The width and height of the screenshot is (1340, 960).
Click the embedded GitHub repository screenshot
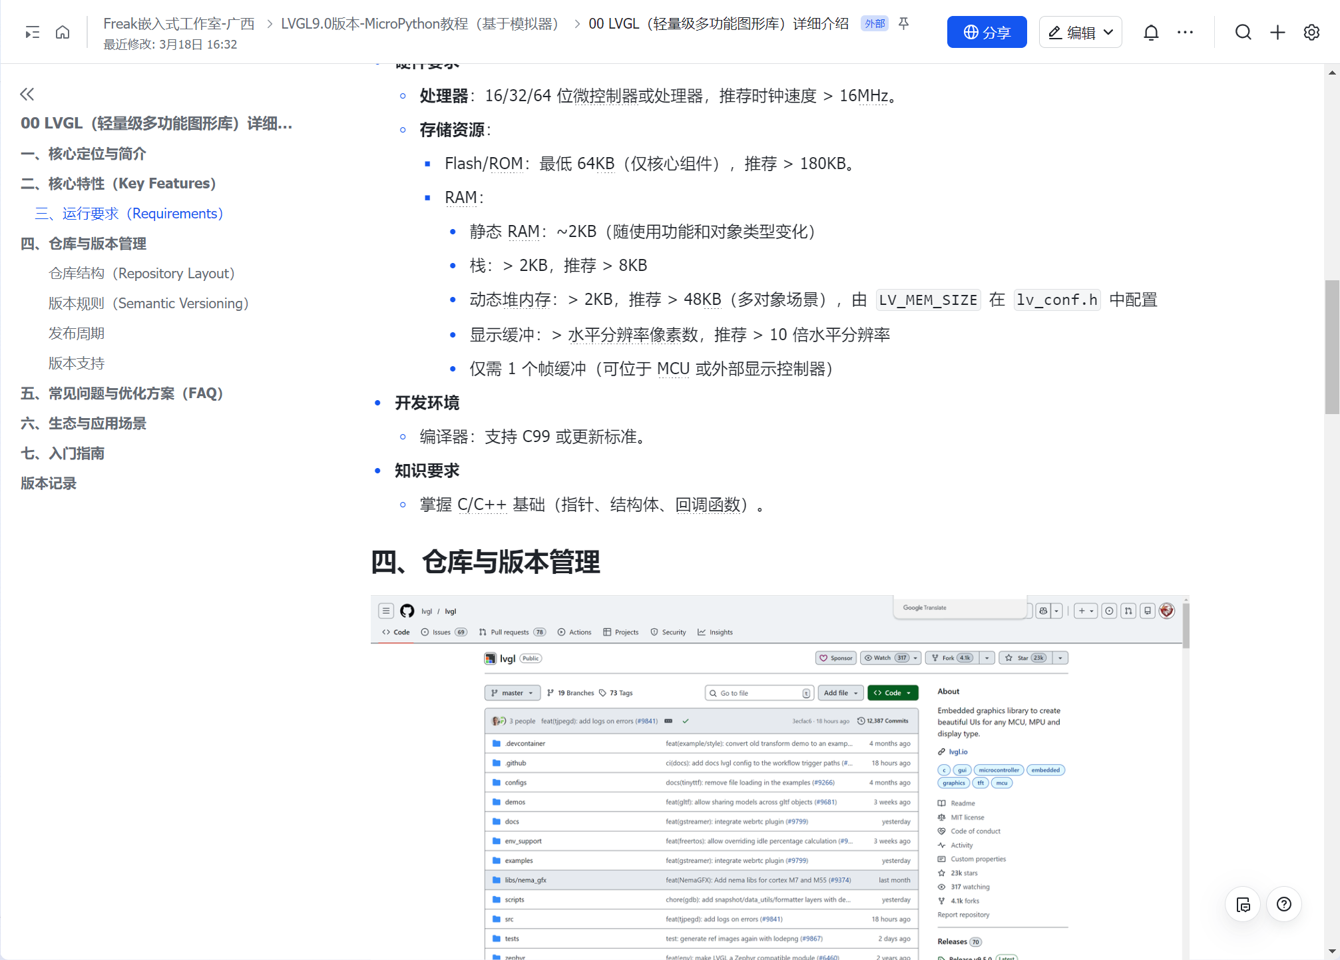pos(779,772)
